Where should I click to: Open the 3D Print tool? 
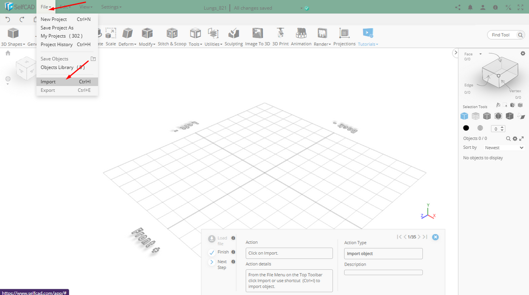pyautogui.click(x=281, y=37)
